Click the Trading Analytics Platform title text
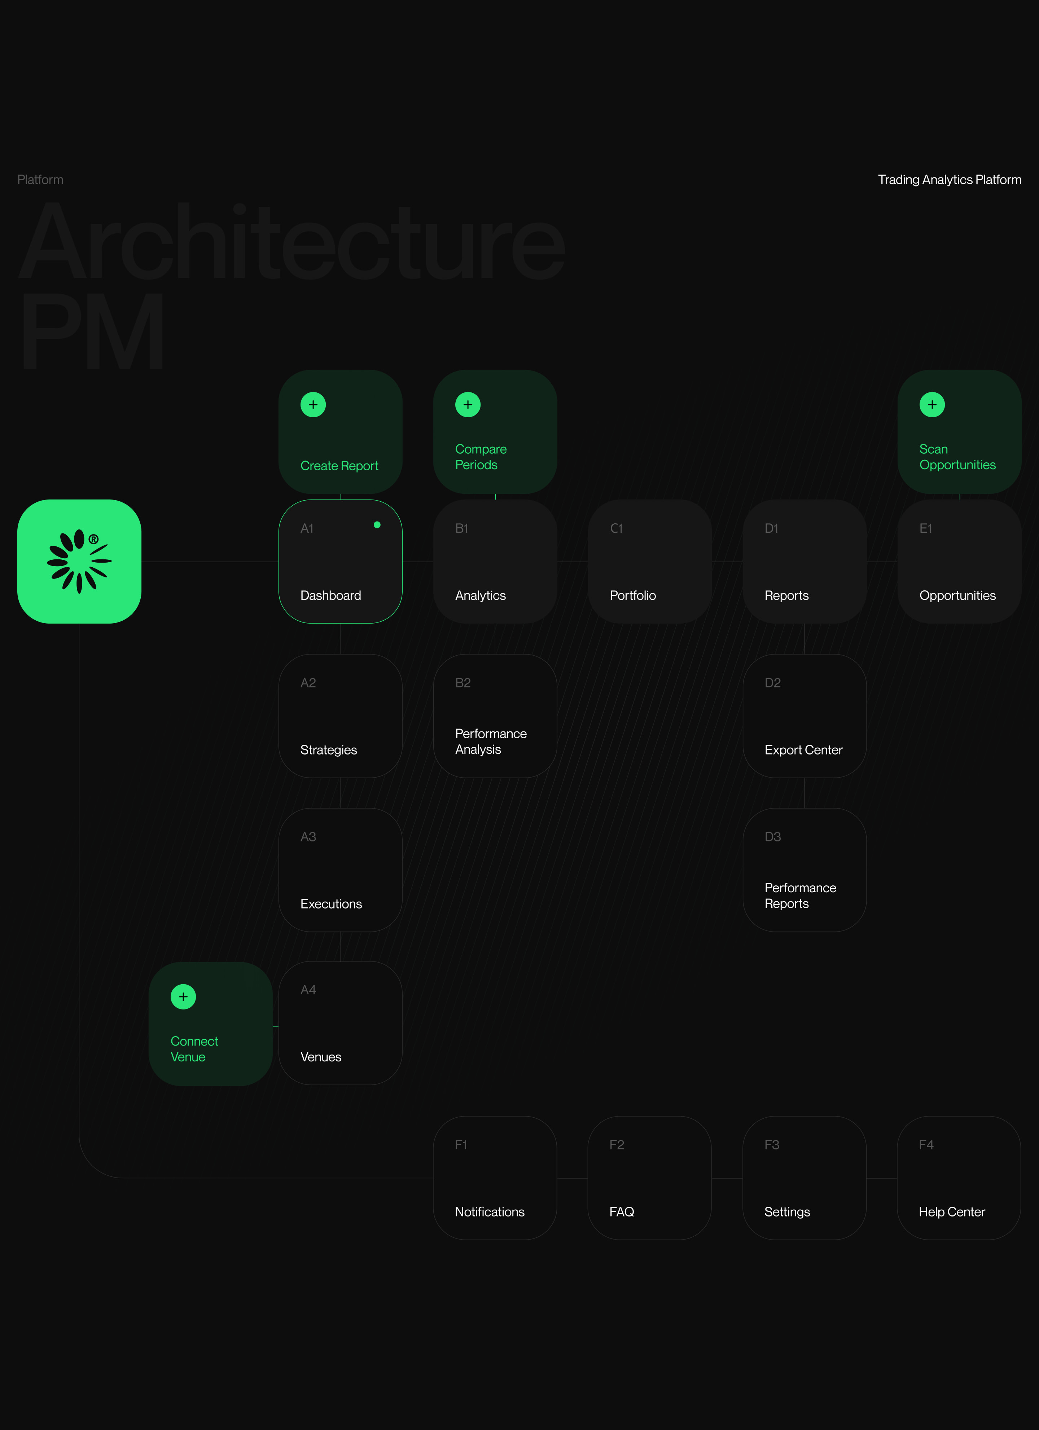 tap(950, 180)
